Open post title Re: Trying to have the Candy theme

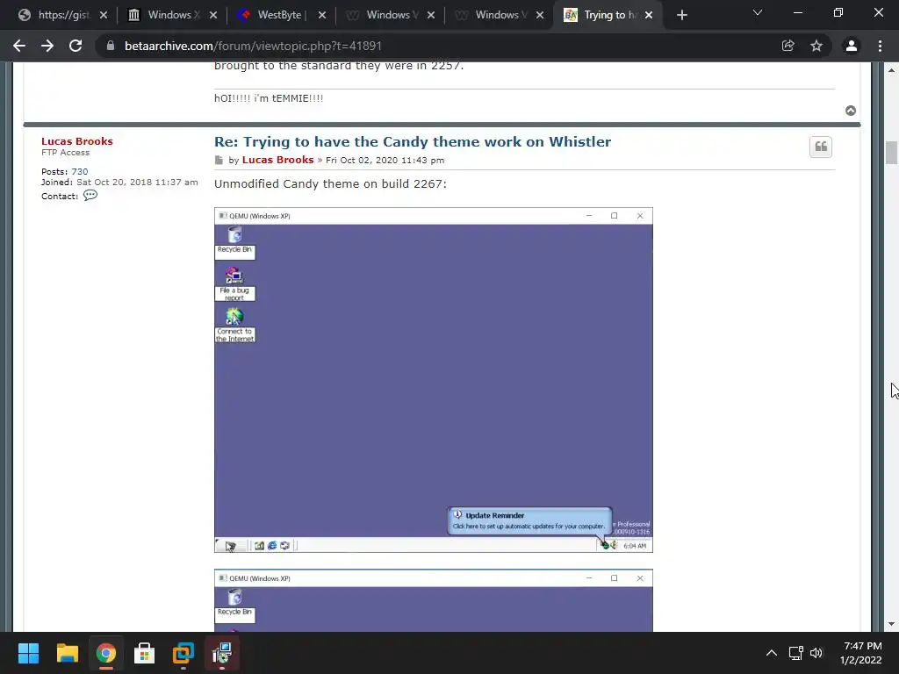(x=413, y=141)
